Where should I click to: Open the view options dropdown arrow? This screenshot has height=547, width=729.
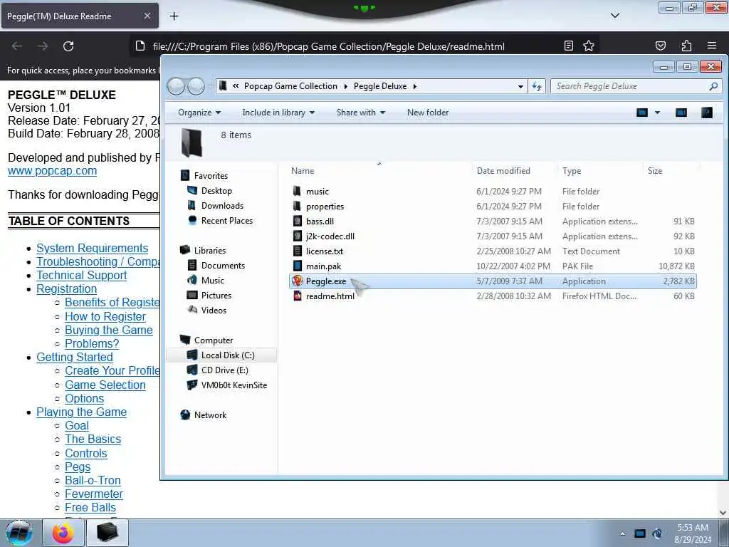click(657, 113)
